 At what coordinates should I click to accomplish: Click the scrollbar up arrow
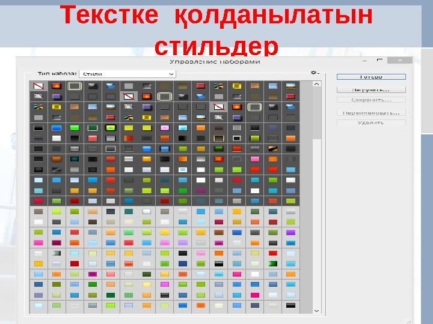[x=317, y=84]
